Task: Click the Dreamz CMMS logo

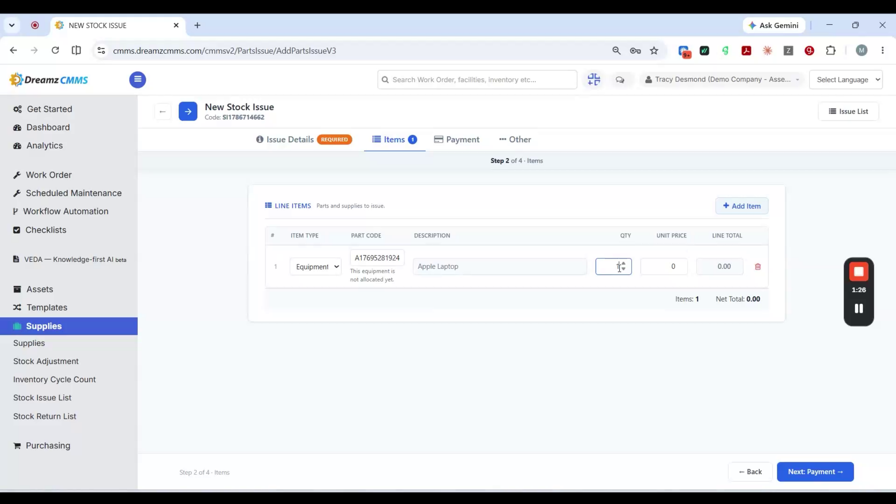Action: point(49,80)
